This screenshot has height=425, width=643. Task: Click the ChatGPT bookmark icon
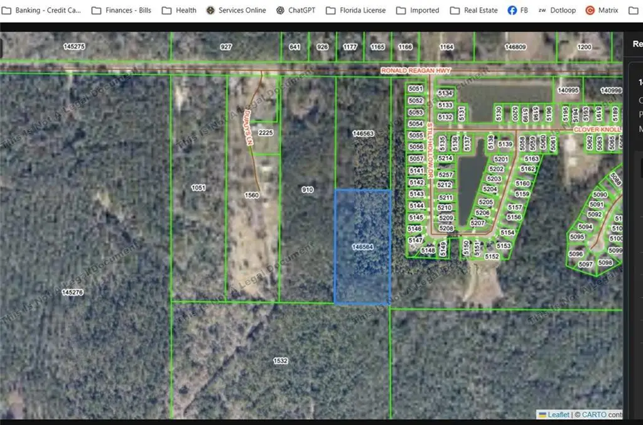[x=279, y=10]
